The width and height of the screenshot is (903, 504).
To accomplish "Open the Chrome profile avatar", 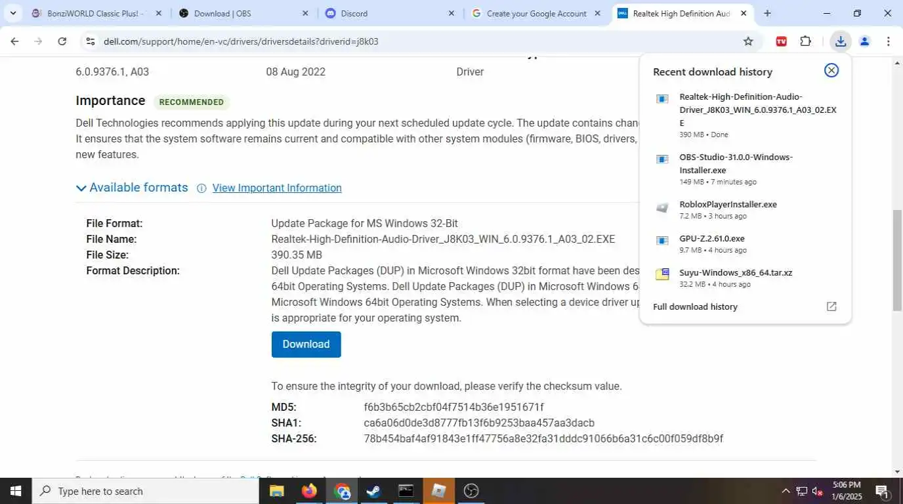I will point(864,41).
